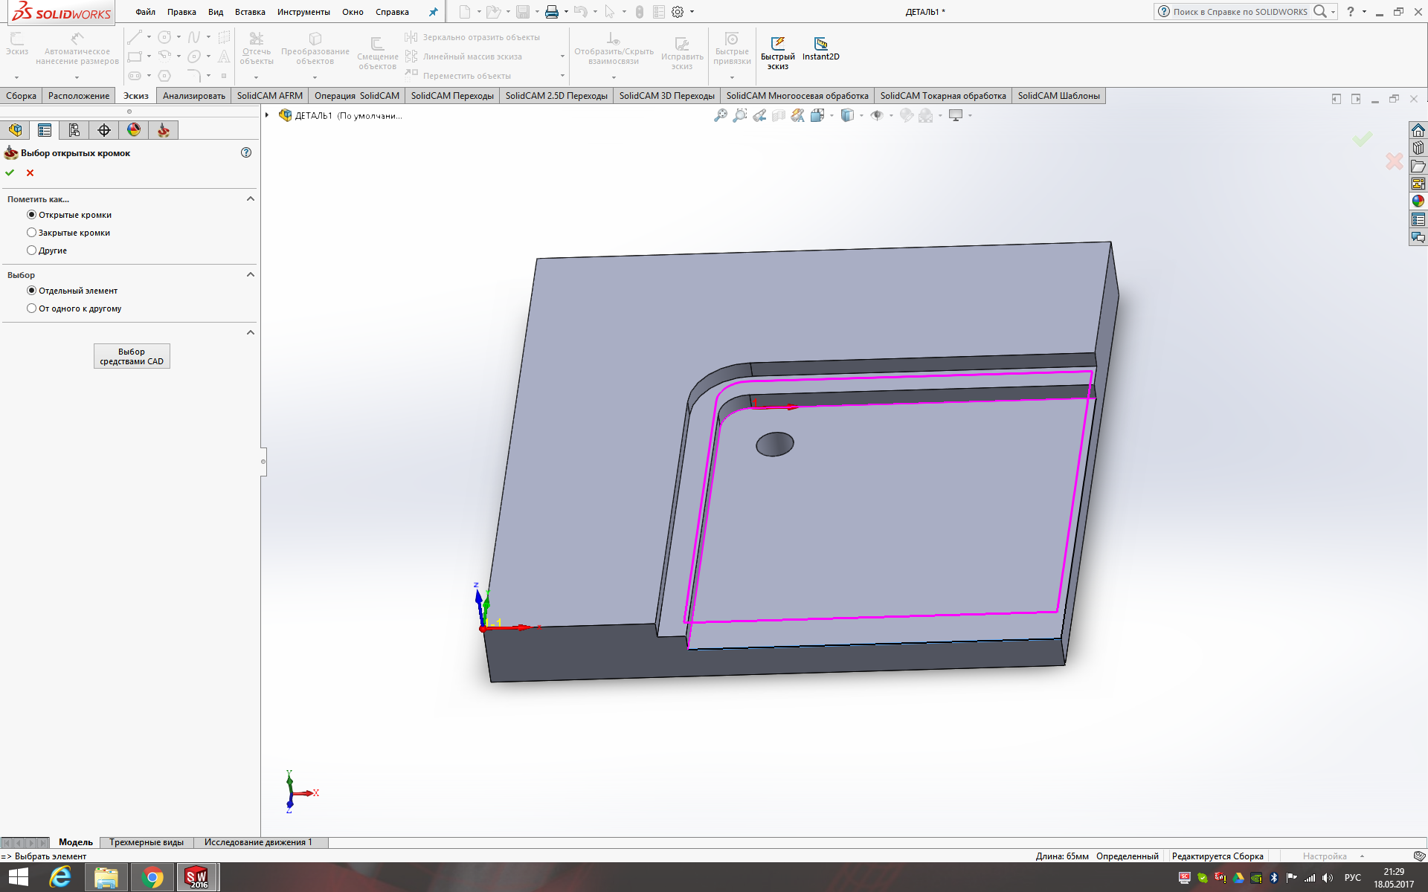Open the Quick Sketch tool
This screenshot has width=1428, height=892.
pyautogui.click(x=777, y=44)
